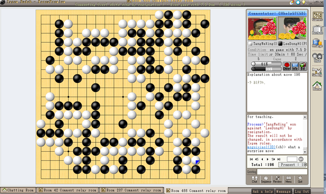Click the Log Out button
This screenshot has height=194, width=326.
coord(302,191)
